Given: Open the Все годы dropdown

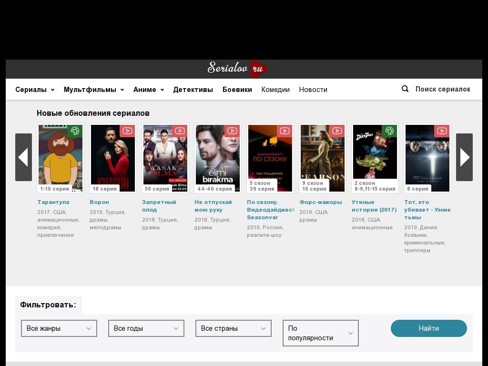Looking at the screenshot, I should tap(146, 328).
